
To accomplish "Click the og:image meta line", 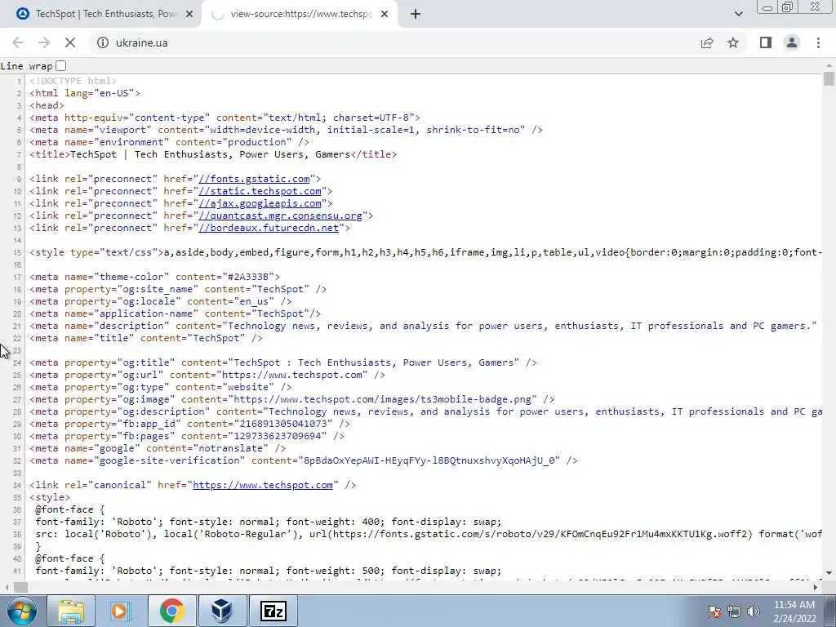I will click(292, 399).
